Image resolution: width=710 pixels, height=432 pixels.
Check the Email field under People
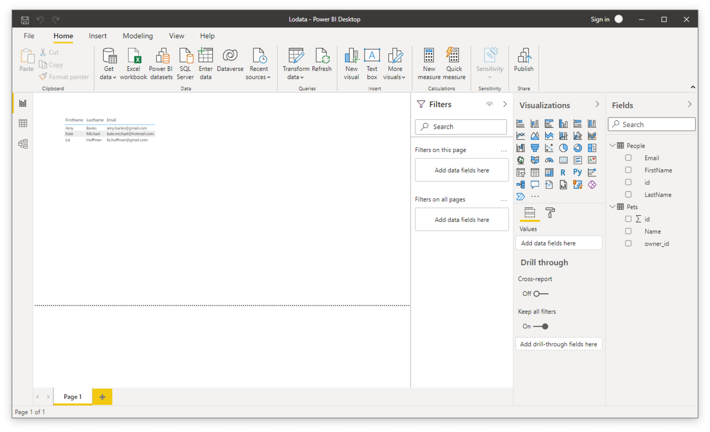tap(628, 158)
